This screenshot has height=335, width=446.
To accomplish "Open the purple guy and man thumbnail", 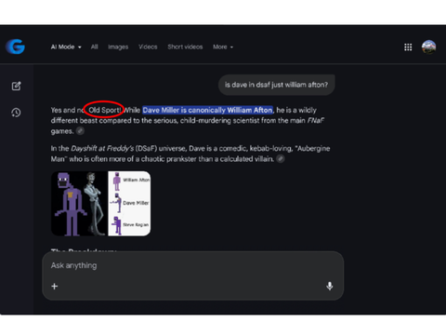I will (79, 204).
